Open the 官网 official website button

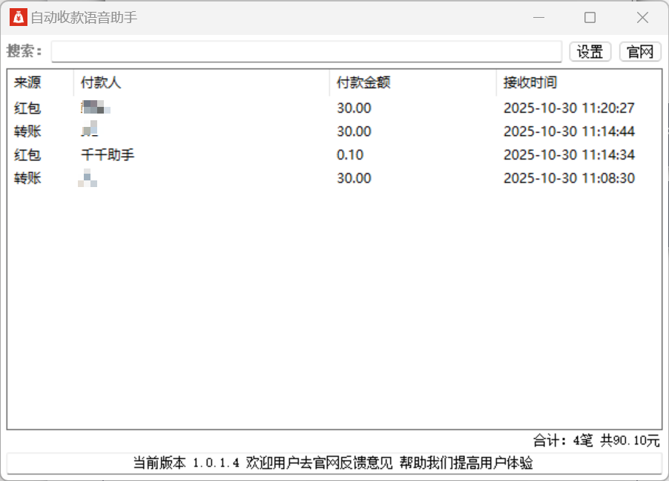[640, 52]
